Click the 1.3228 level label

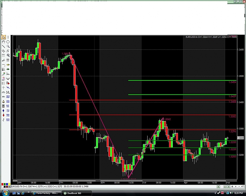pyautogui.click(x=232, y=149)
